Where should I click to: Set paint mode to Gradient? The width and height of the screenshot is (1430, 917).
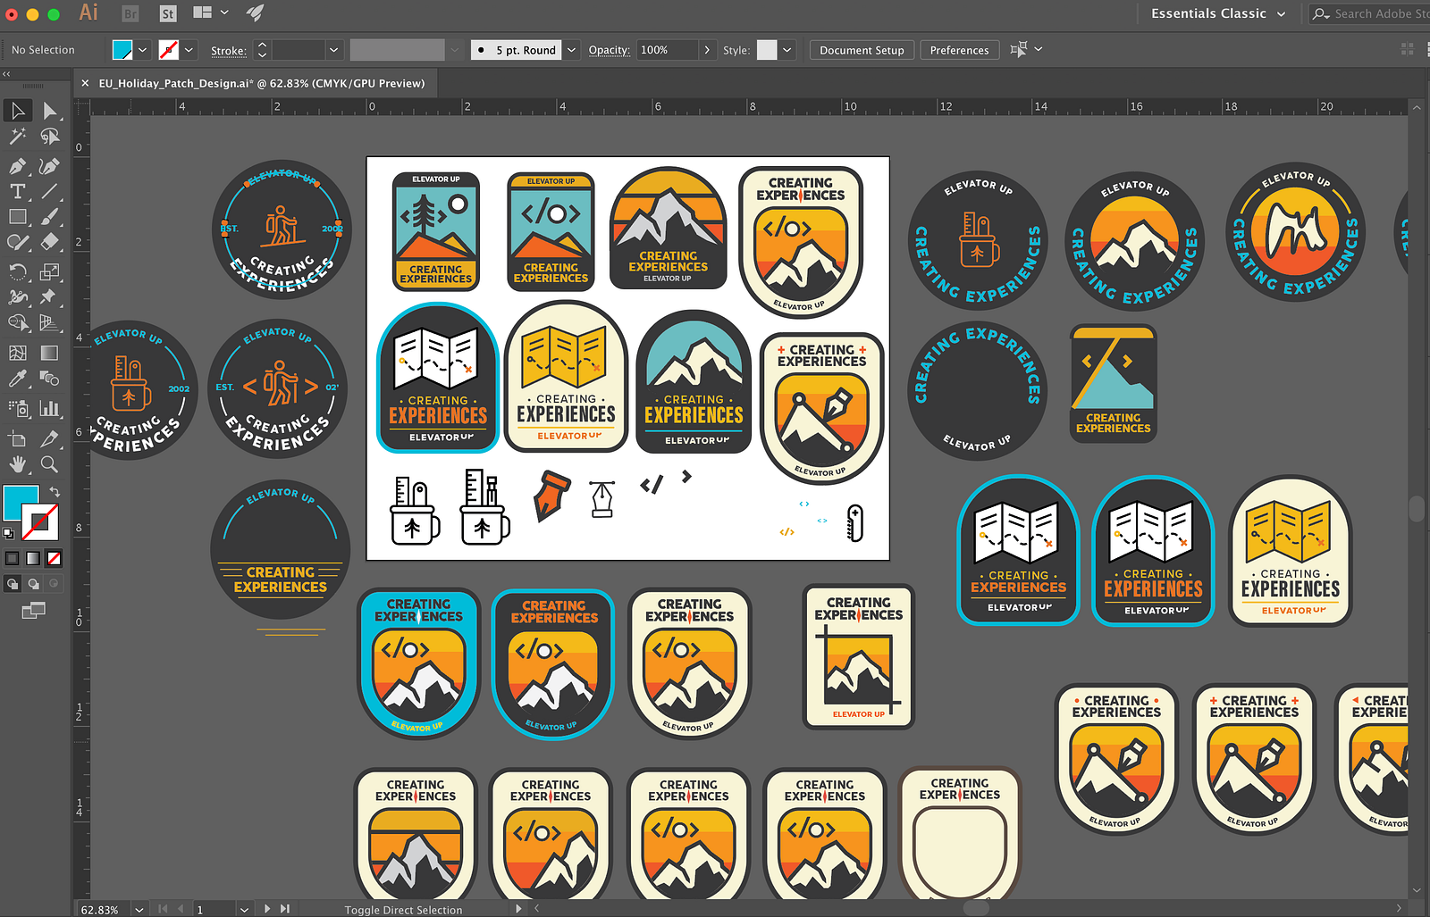(x=33, y=558)
